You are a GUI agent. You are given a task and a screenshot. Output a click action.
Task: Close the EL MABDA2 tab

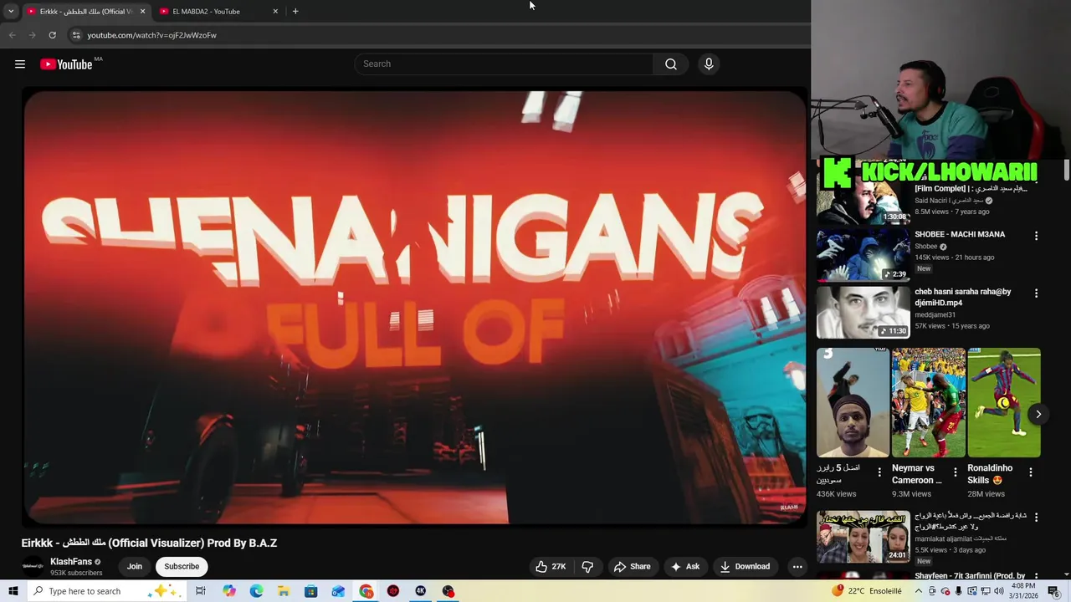[275, 12]
